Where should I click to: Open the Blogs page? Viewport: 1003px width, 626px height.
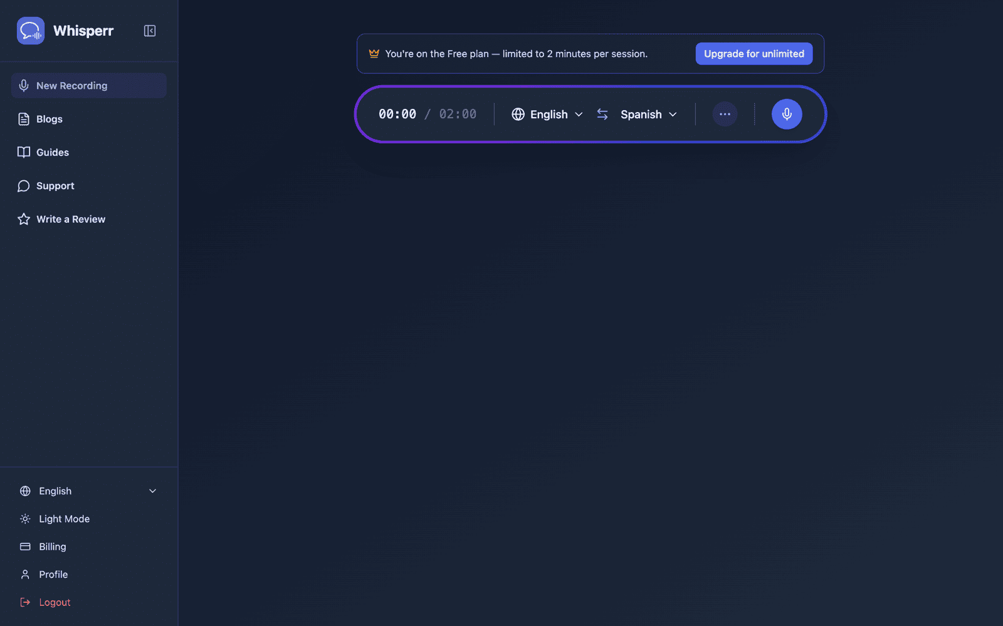pos(88,119)
